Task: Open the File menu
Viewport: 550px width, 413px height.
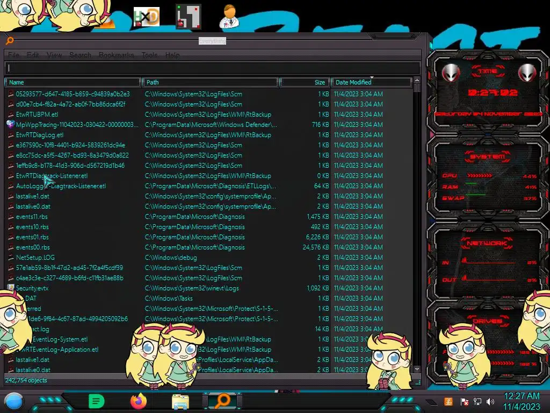Action: (x=13, y=55)
